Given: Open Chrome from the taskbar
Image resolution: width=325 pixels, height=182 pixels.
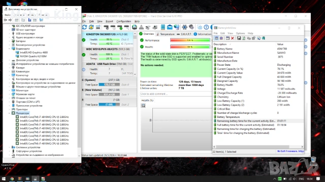Looking at the screenshot, I should (x=12, y=178).
